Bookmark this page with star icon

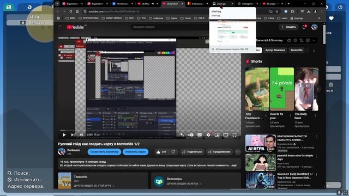tap(277, 11)
